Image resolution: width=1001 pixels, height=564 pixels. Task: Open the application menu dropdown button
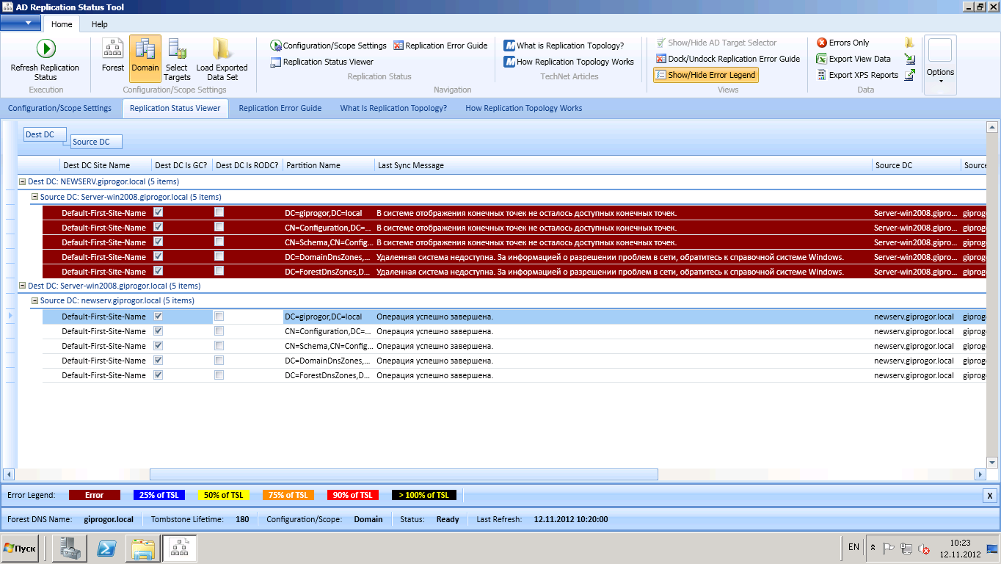pos(21,23)
